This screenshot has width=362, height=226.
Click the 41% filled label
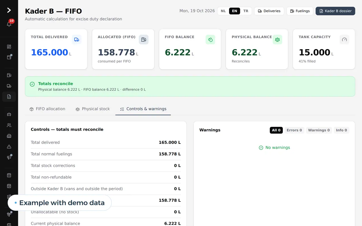tap(307, 61)
